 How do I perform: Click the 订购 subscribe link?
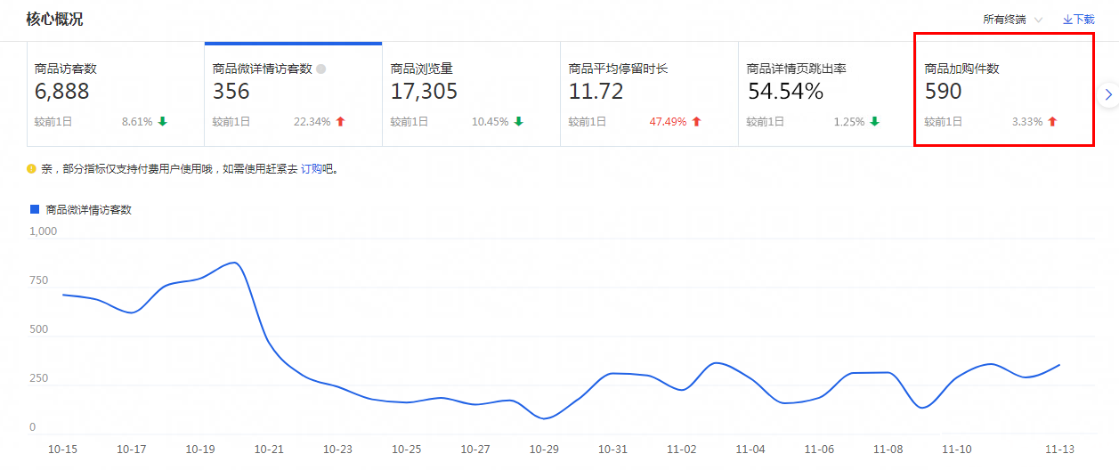coord(311,168)
